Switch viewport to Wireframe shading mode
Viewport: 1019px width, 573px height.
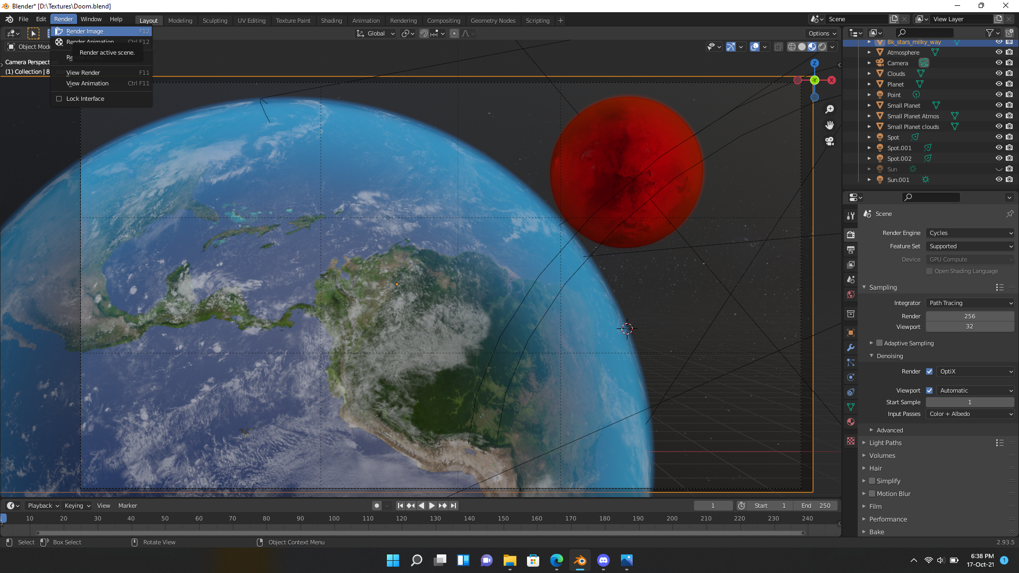(x=791, y=47)
